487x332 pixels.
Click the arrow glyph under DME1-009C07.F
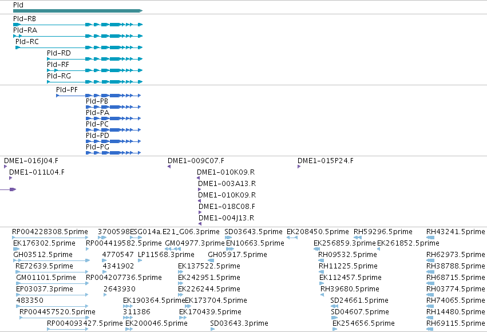coord(169,167)
